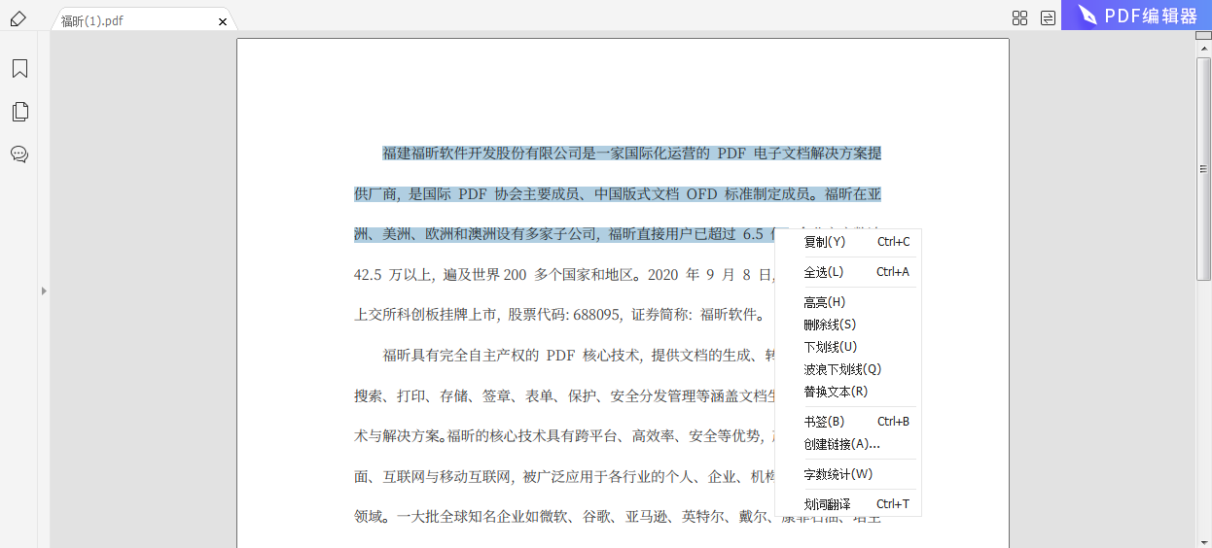Expand the collapsed left side panel arrow

click(x=44, y=291)
